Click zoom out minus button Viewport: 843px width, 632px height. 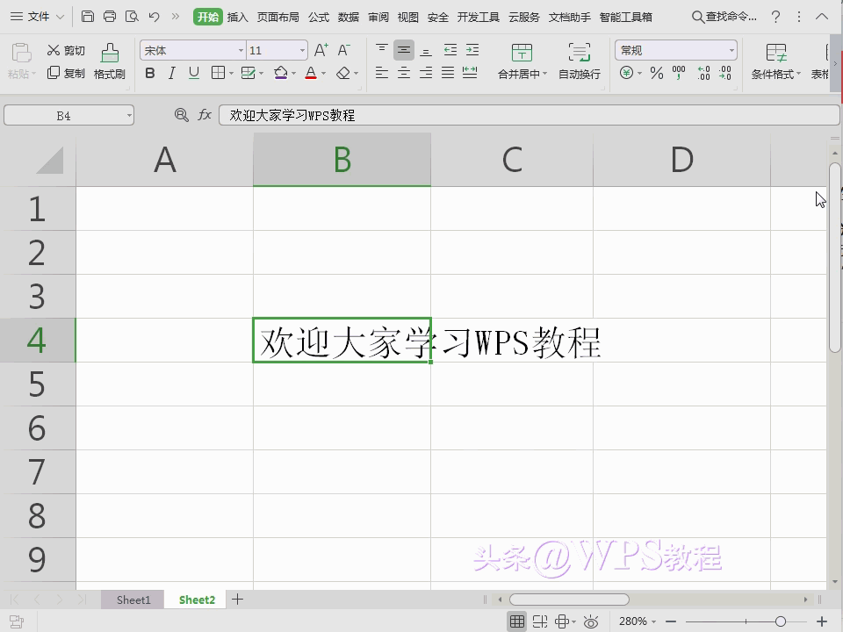point(671,621)
